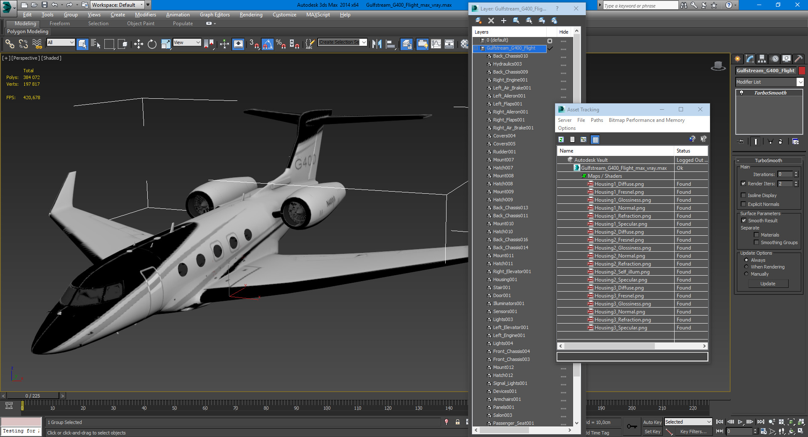Enable Explicit Normals checkbox
Screen dimensions: 808x437
click(x=743, y=204)
